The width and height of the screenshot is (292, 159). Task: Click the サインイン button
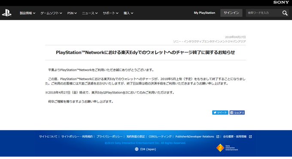pyautogui.click(x=231, y=13)
